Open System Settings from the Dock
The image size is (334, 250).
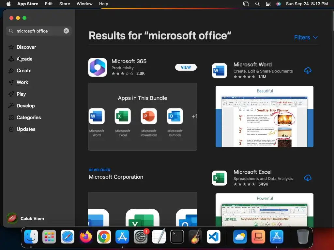(141, 237)
